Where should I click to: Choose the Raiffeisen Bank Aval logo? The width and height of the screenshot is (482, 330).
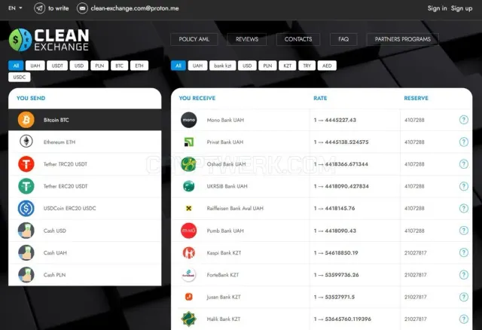click(189, 208)
